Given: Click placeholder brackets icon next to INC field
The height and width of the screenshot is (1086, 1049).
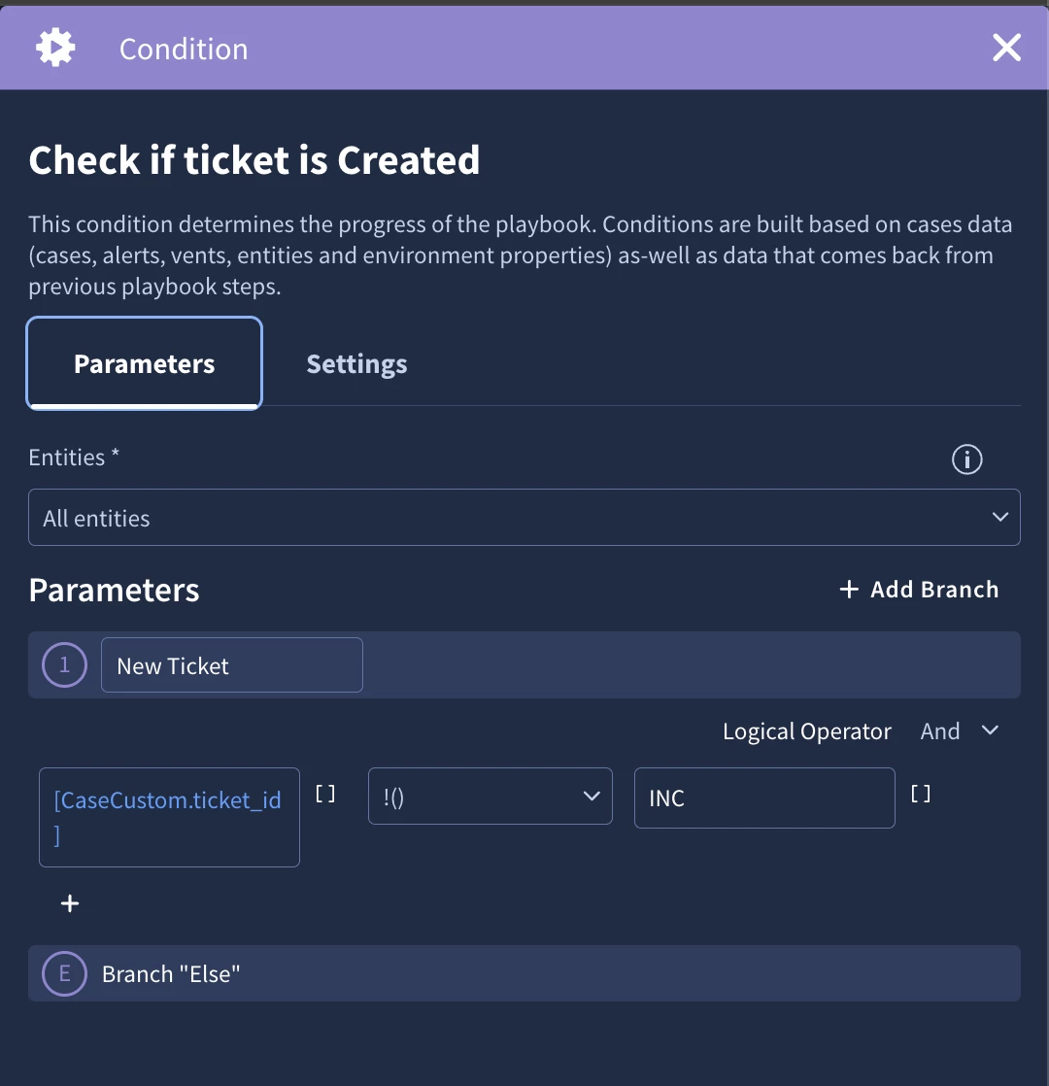Looking at the screenshot, I should click(x=920, y=794).
